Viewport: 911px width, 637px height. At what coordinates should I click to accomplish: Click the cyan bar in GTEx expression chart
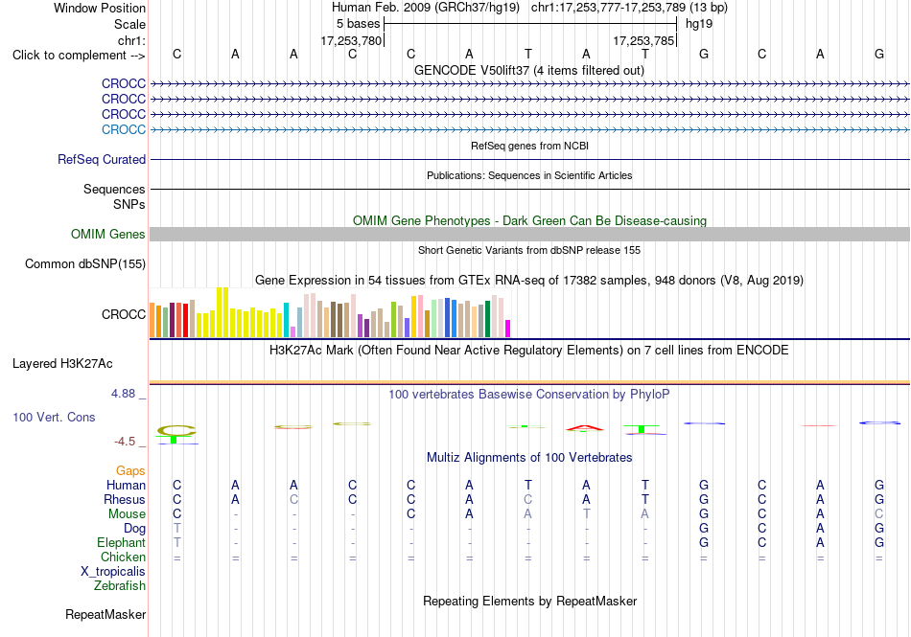pos(287,320)
